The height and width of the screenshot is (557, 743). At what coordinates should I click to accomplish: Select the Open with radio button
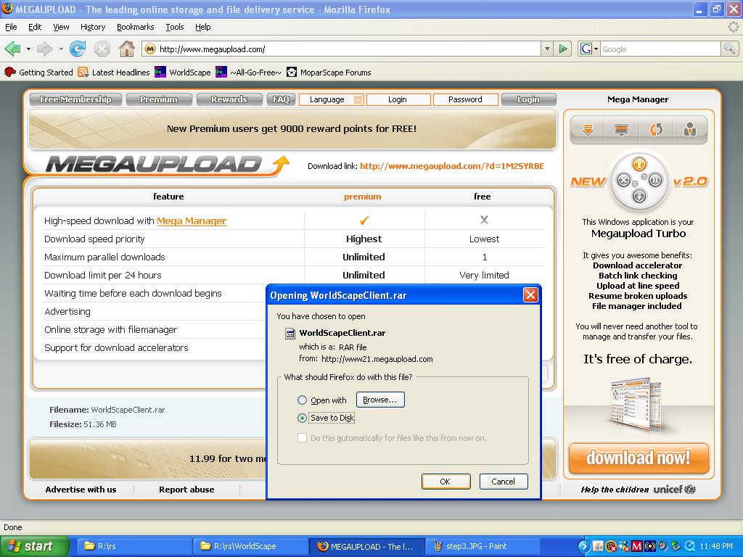302,400
